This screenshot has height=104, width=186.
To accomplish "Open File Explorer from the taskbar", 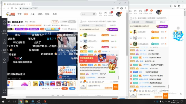I will [x=27, y=101].
